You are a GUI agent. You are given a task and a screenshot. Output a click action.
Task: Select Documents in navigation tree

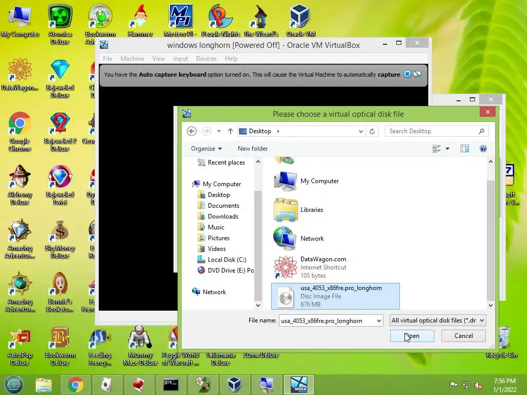pos(218,206)
